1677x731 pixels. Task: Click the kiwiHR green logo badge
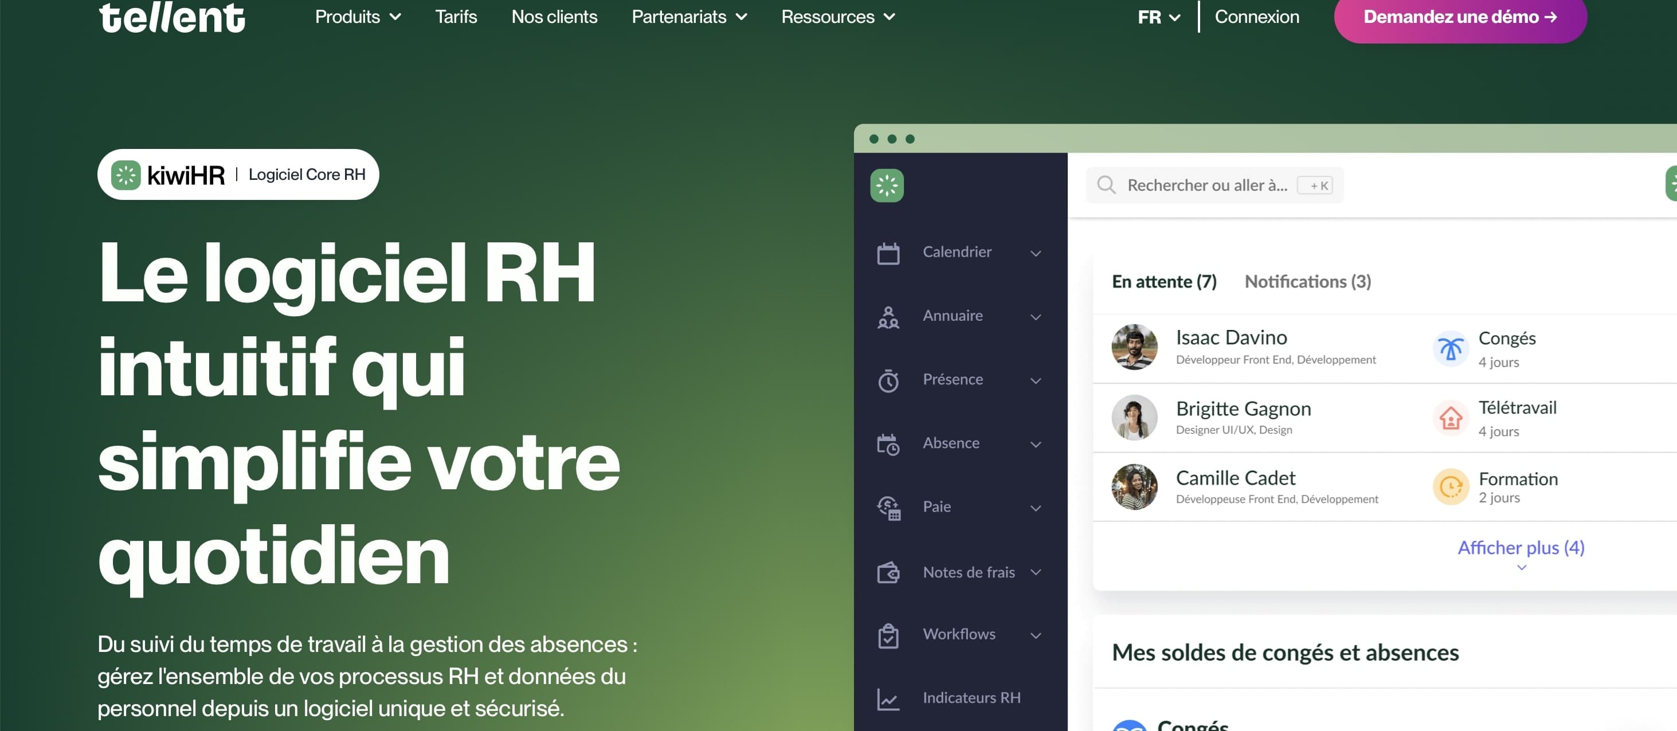coord(126,175)
